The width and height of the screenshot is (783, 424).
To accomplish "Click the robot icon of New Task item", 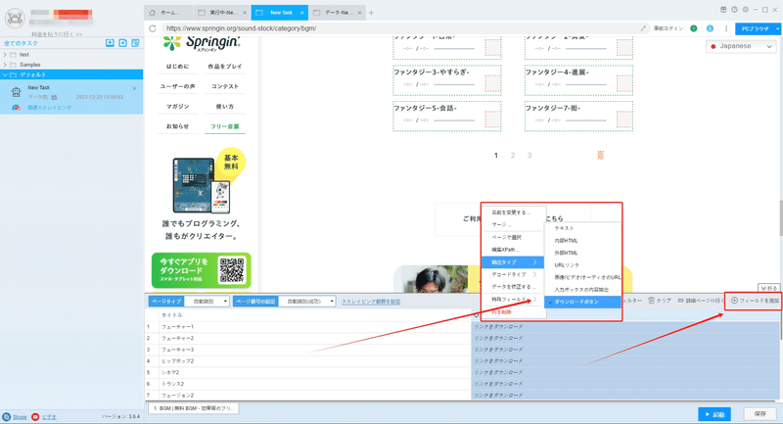I will coord(17,92).
